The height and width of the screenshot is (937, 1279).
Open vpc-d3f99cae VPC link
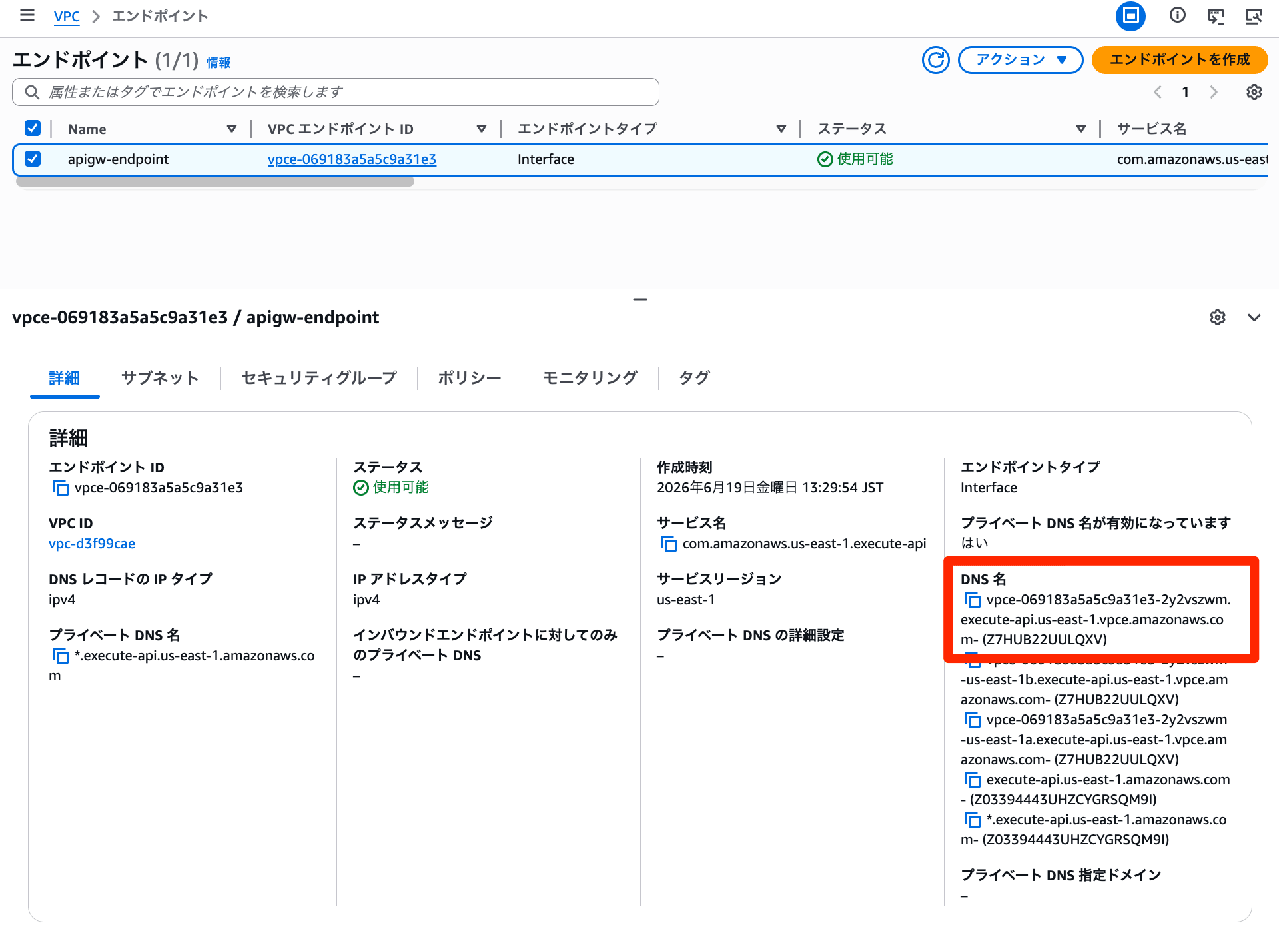point(92,544)
